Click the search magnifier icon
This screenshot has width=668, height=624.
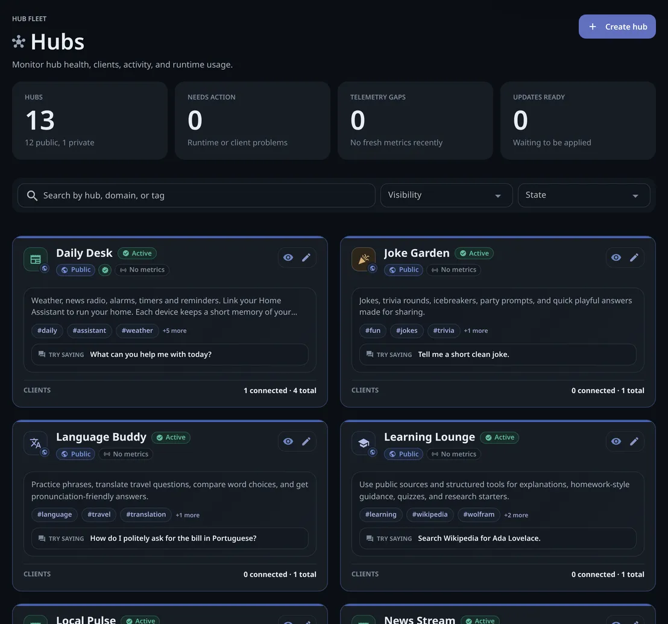[32, 195]
